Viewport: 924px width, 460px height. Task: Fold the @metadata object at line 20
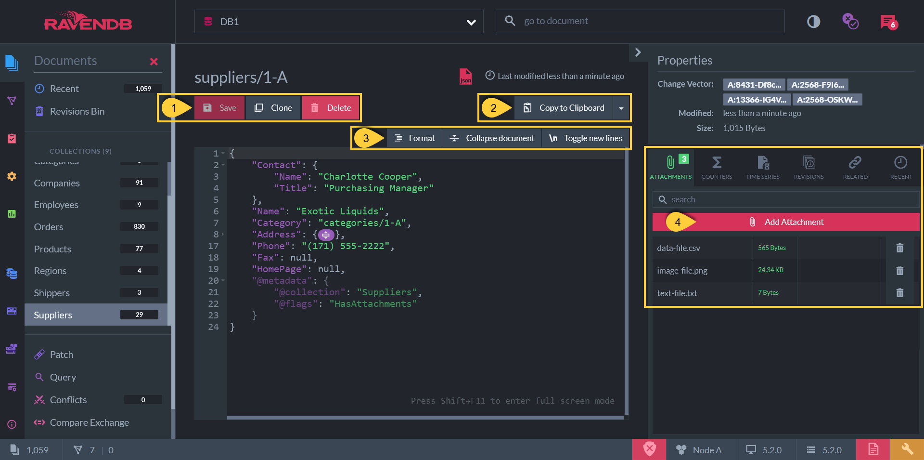223,281
